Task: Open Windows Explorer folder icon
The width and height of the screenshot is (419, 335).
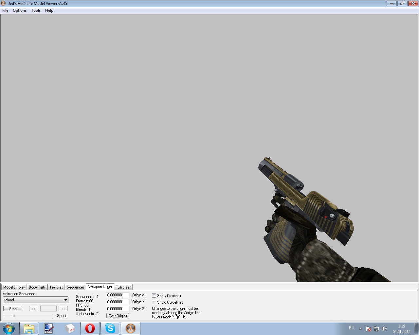Action: pyautogui.click(x=29, y=328)
